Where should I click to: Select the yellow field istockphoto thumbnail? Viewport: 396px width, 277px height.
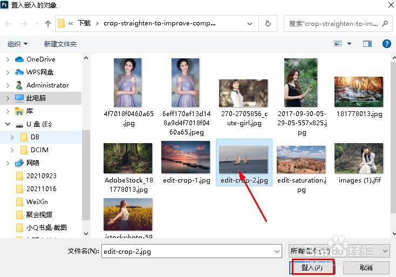click(128, 214)
